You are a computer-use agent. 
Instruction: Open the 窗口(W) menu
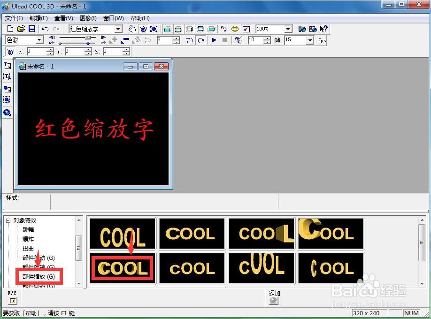(x=114, y=18)
